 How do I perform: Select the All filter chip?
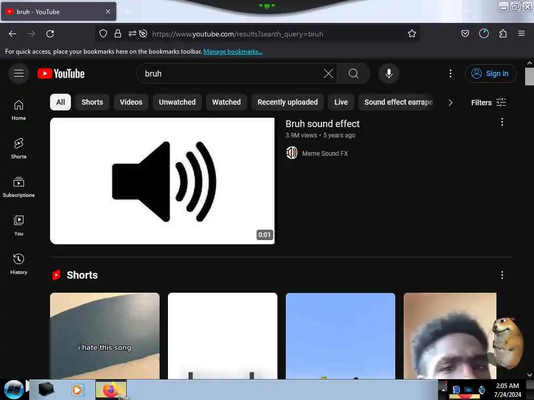tap(60, 102)
